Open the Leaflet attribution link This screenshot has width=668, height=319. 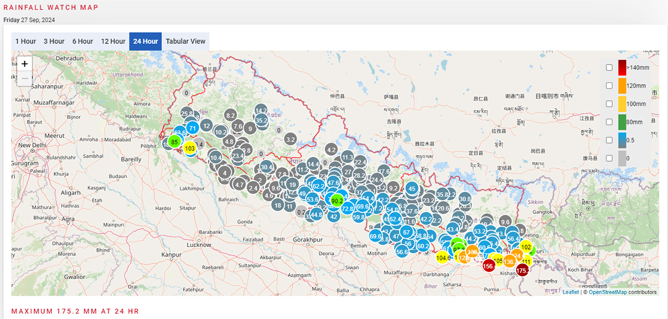[x=570, y=292]
